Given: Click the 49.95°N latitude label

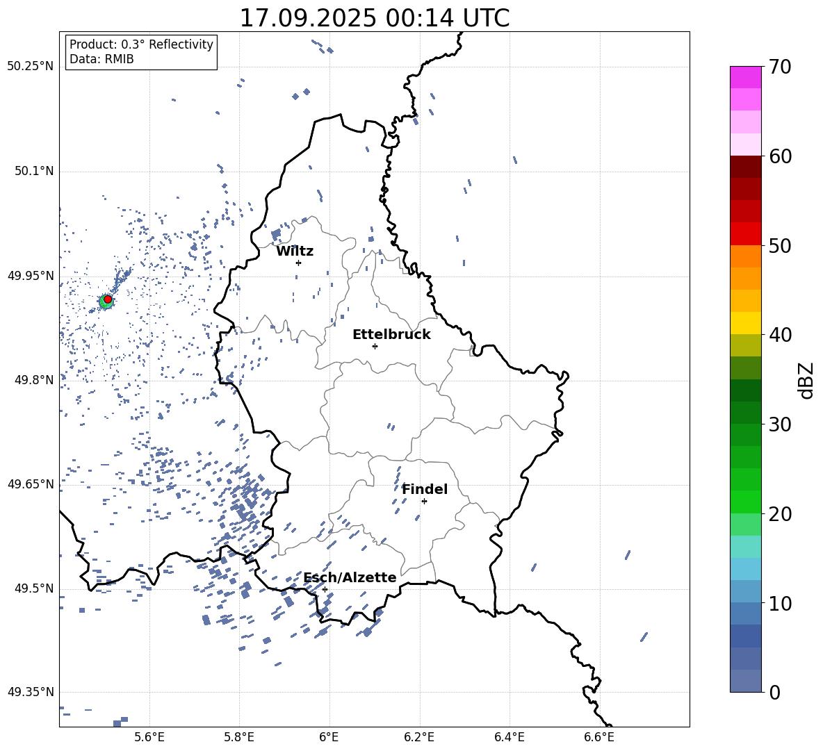Looking at the screenshot, I should (x=30, y=276).
